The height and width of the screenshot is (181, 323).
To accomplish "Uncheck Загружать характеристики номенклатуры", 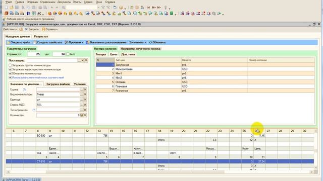I will pyautogui.click(x=10, y=69).
